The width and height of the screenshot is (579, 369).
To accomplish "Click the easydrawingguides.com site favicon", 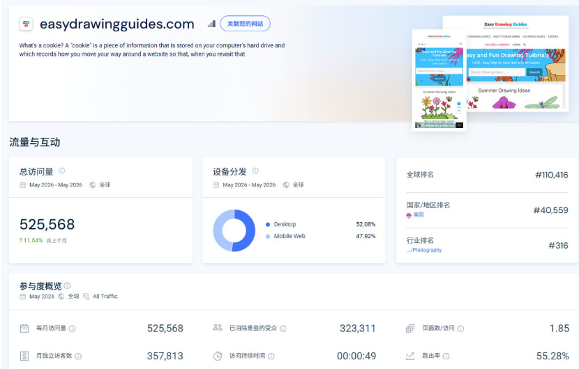I will pyautogui.click(x=27, y=24).
